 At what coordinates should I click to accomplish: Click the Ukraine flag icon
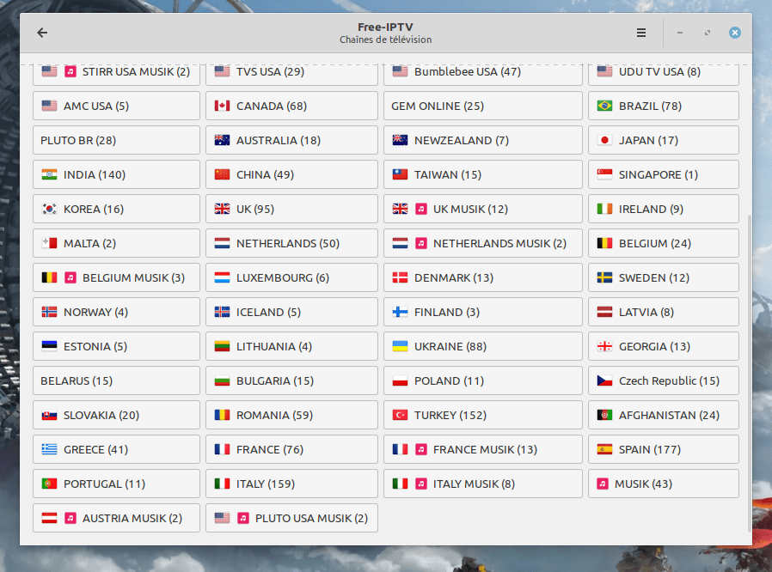[x=400, y=347]
